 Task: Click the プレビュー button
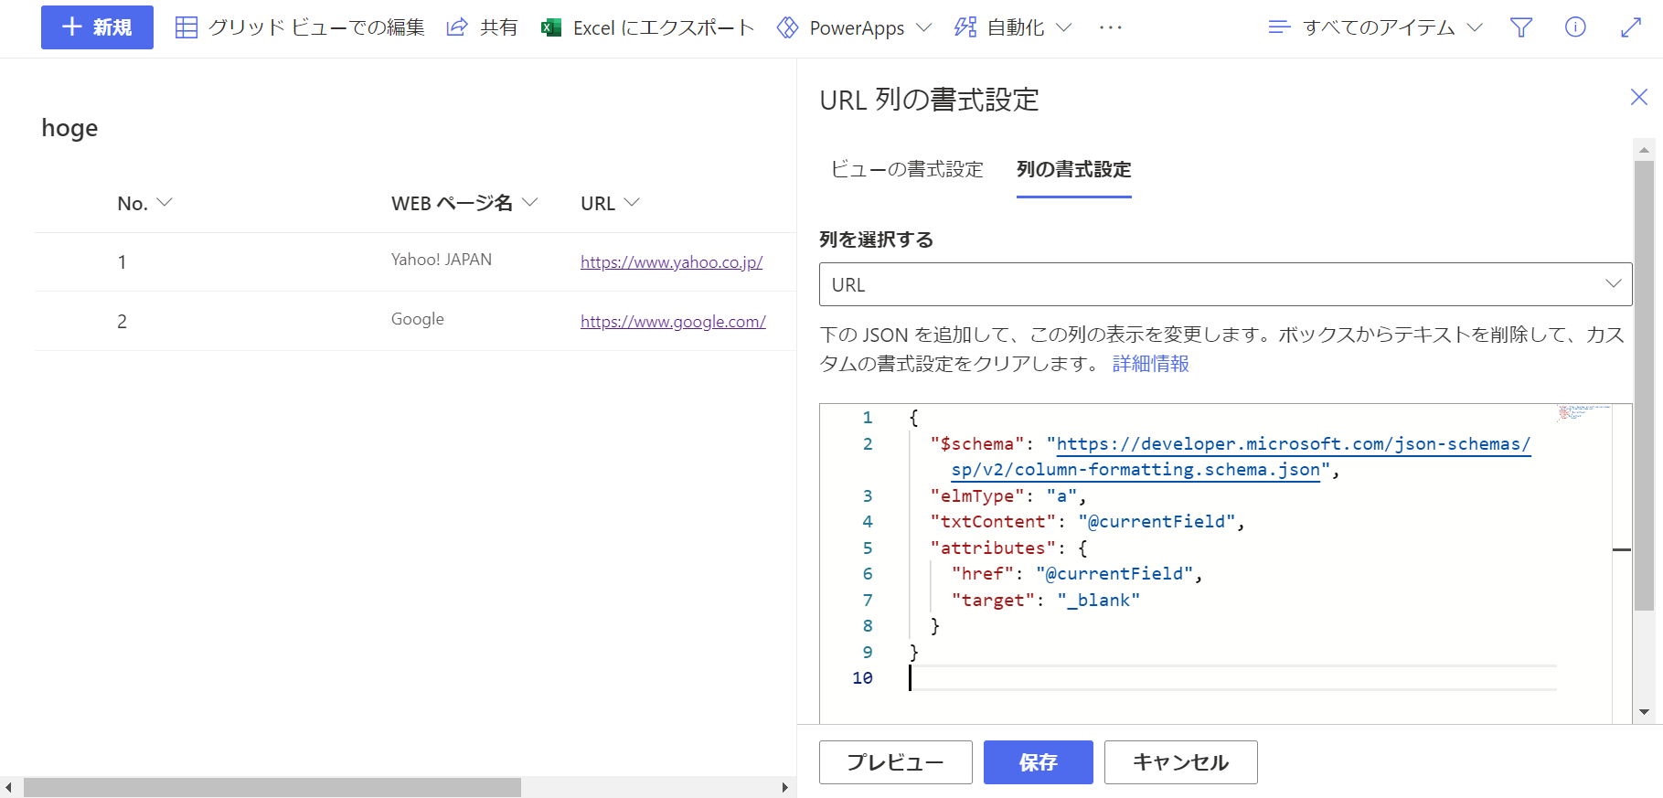coord(896,762)
